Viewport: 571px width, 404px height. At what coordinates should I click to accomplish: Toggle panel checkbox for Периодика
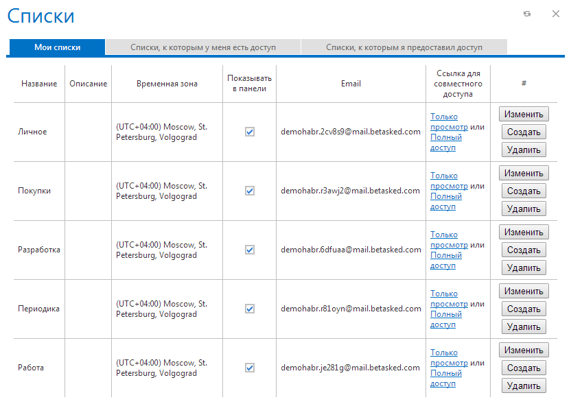click(249, 309)
